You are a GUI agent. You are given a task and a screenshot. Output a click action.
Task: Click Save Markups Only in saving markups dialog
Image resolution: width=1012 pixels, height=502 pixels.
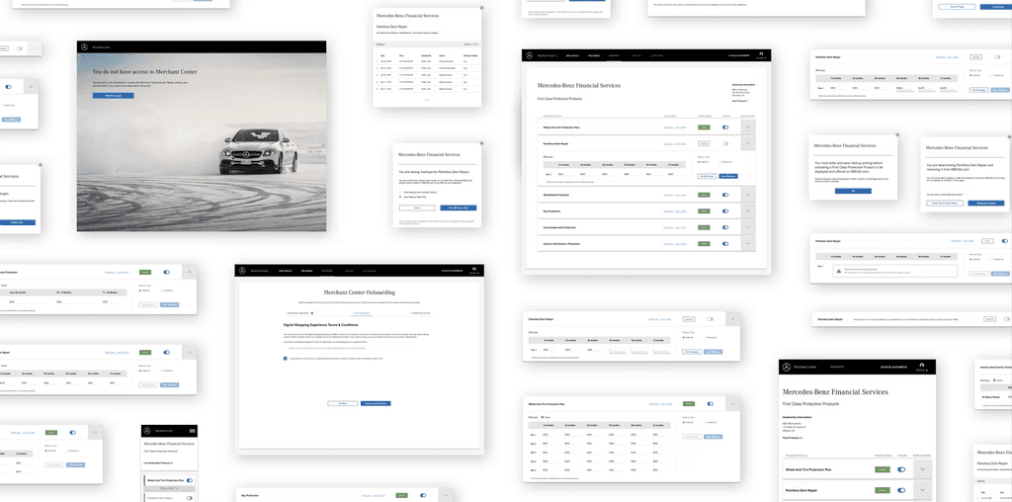[x=459, y=208]
